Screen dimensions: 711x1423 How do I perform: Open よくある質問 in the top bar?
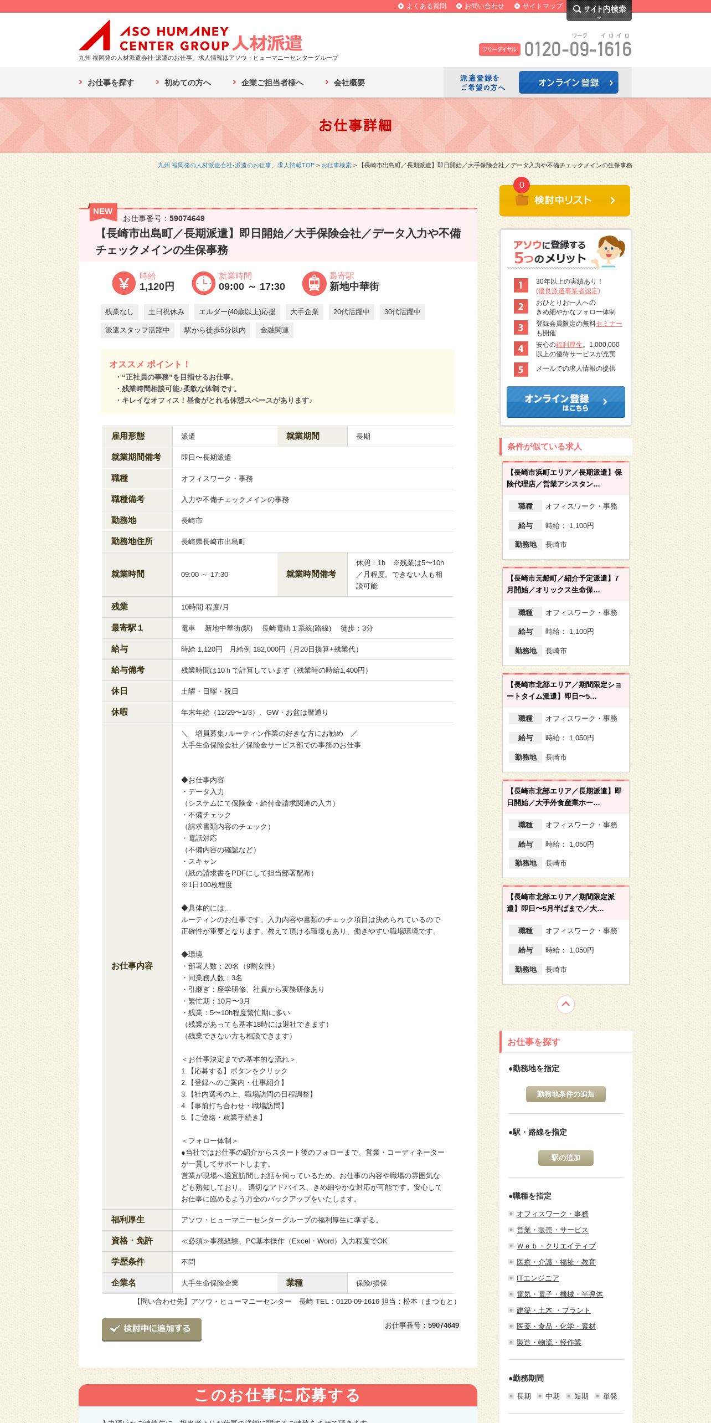point(422,6)
